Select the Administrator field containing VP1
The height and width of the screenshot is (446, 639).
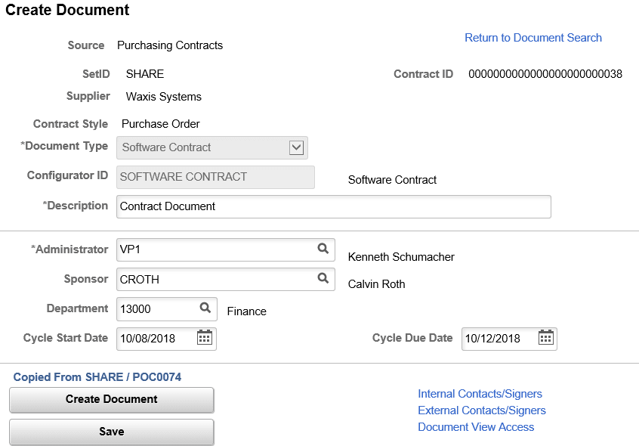point(211,249)
